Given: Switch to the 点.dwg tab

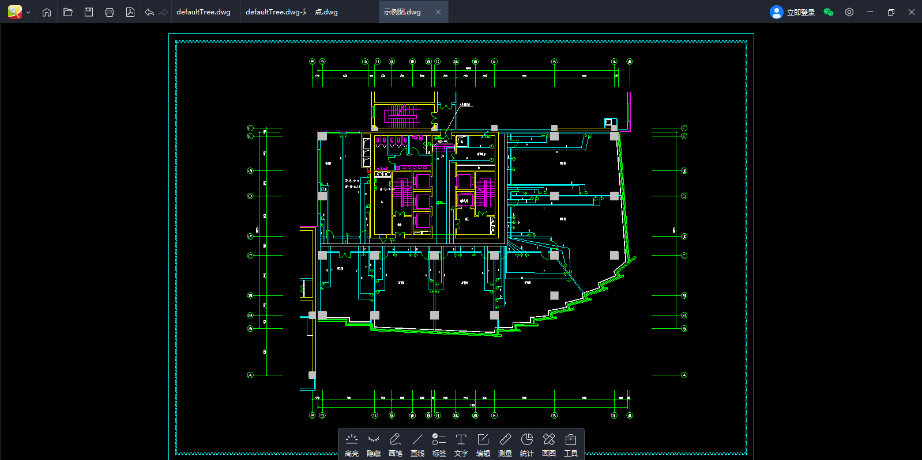Looking at the screenshot, I should coord(326,12).
